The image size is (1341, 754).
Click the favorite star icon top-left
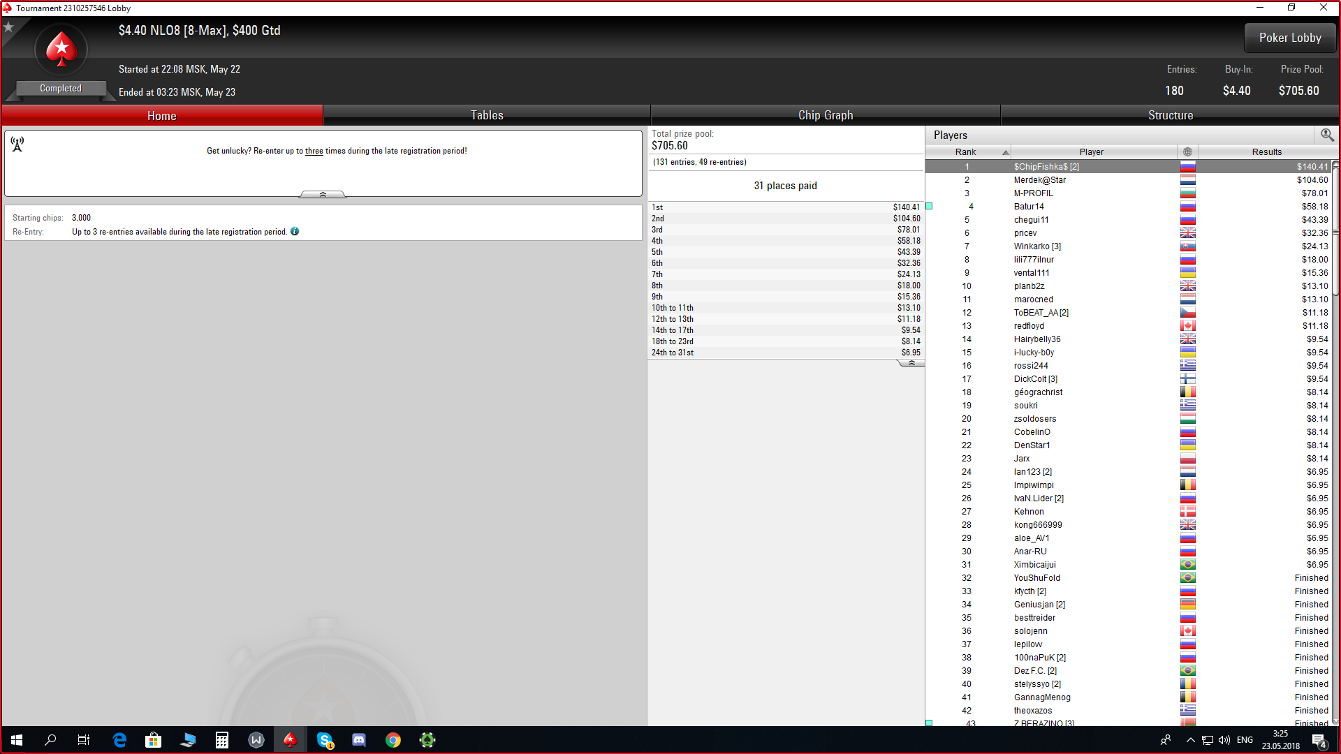pyautogui.click(x=8, y=27)
